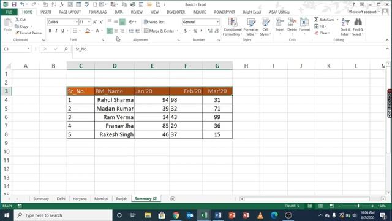Open the Punjab sheet tab

[121, 199]
